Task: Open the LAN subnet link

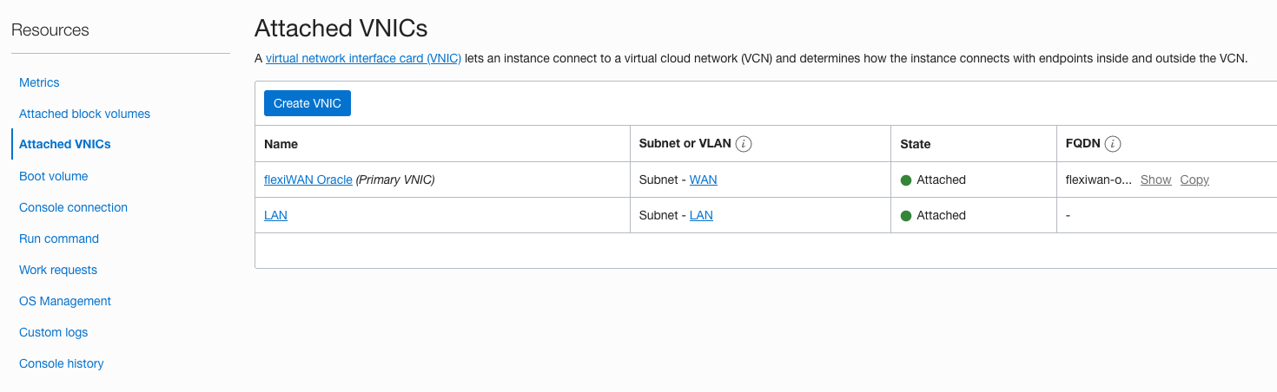Action: [x=701, y=215]
